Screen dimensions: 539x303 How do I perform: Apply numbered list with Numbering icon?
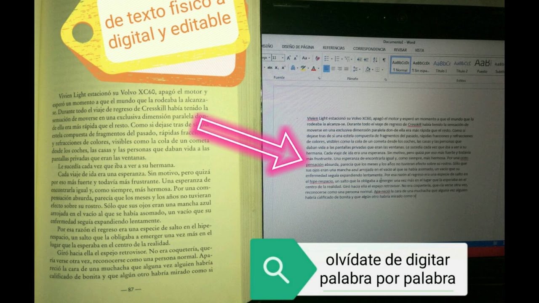point(337,58)
